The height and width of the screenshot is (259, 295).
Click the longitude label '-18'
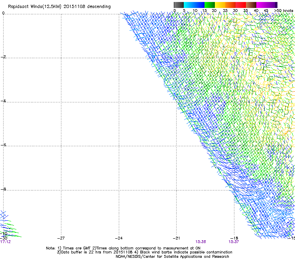pos(234,238)
